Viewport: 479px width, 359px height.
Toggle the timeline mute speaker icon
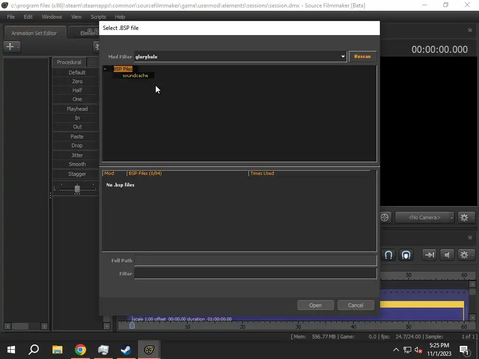pos(447,255)
